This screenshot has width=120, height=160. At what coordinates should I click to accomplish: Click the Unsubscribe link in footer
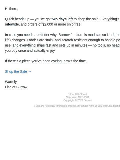click(x=114, y=106)
